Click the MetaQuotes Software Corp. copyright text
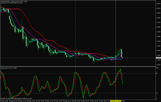The image size is (161, 102). pos(16,98)
